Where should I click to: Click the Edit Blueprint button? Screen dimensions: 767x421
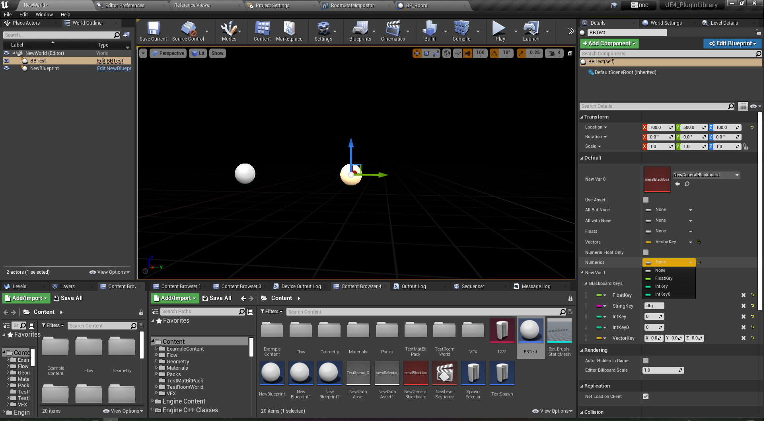click(x=732, y=43)
